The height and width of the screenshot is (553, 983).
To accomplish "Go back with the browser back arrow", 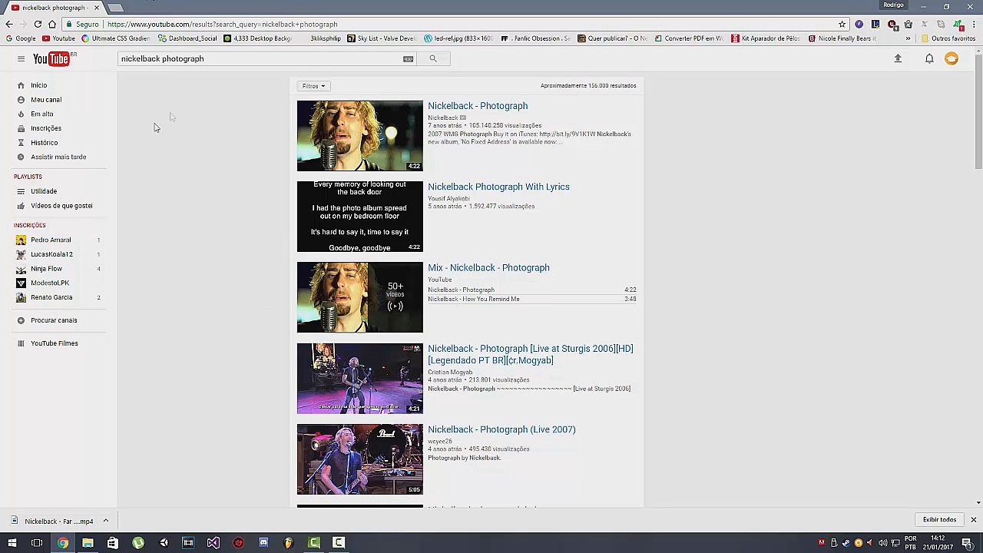I will (x=9, y=24).
